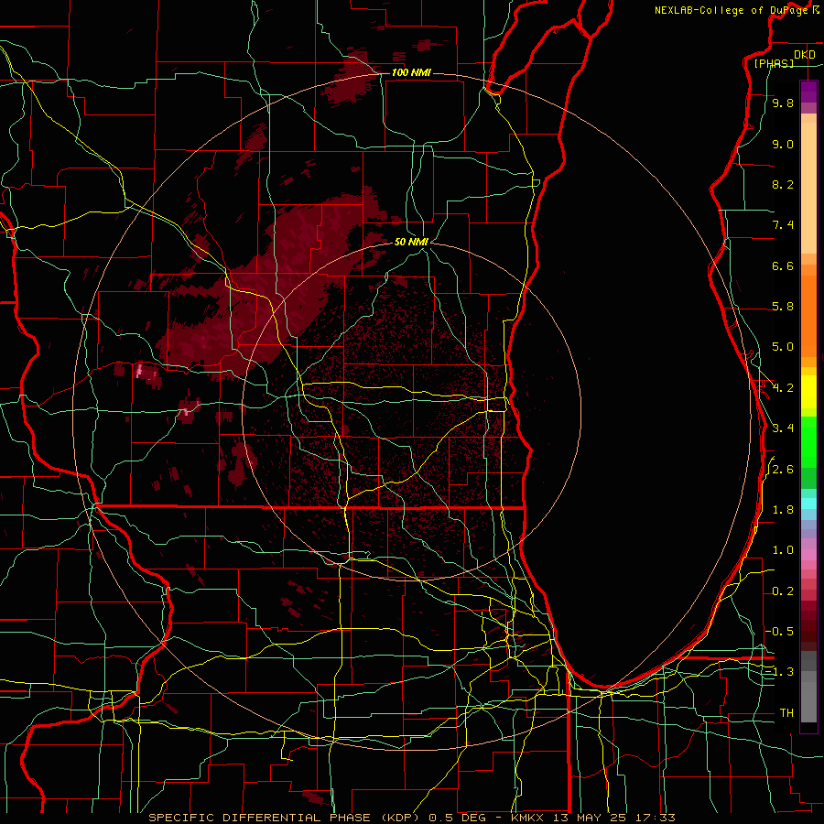Image resolution: width=824 pixels, height=824 pixels.
Task: Click the 1.8 value on the scale
Action: [783, 510]
